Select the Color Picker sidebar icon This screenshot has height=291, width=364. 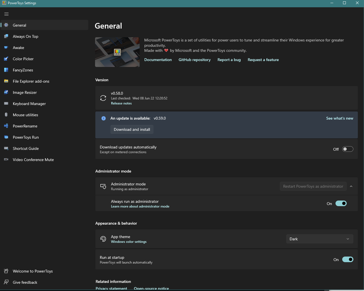coord(6,59)
